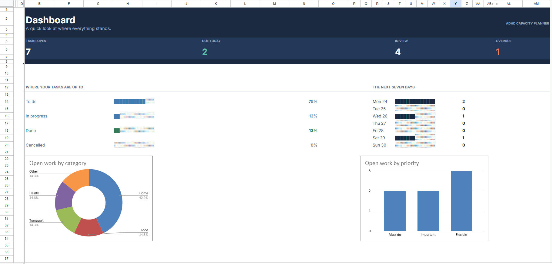The height and width of the screenshot is (264, 552).
Task: Click the Thu 27 day label
Action: coord(379,123)
